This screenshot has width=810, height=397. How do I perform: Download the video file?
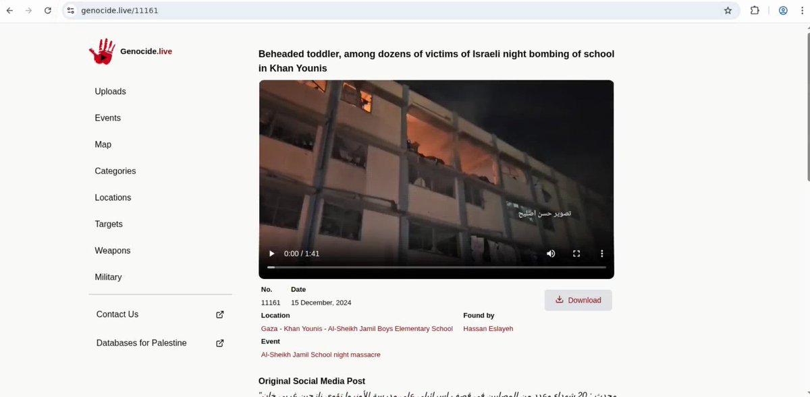point(578,300)
